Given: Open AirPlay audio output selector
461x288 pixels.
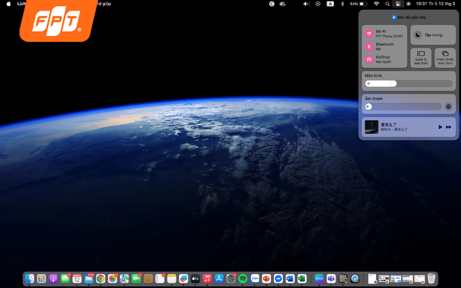Looking at the screenshot, I should [x=448, y=107].
